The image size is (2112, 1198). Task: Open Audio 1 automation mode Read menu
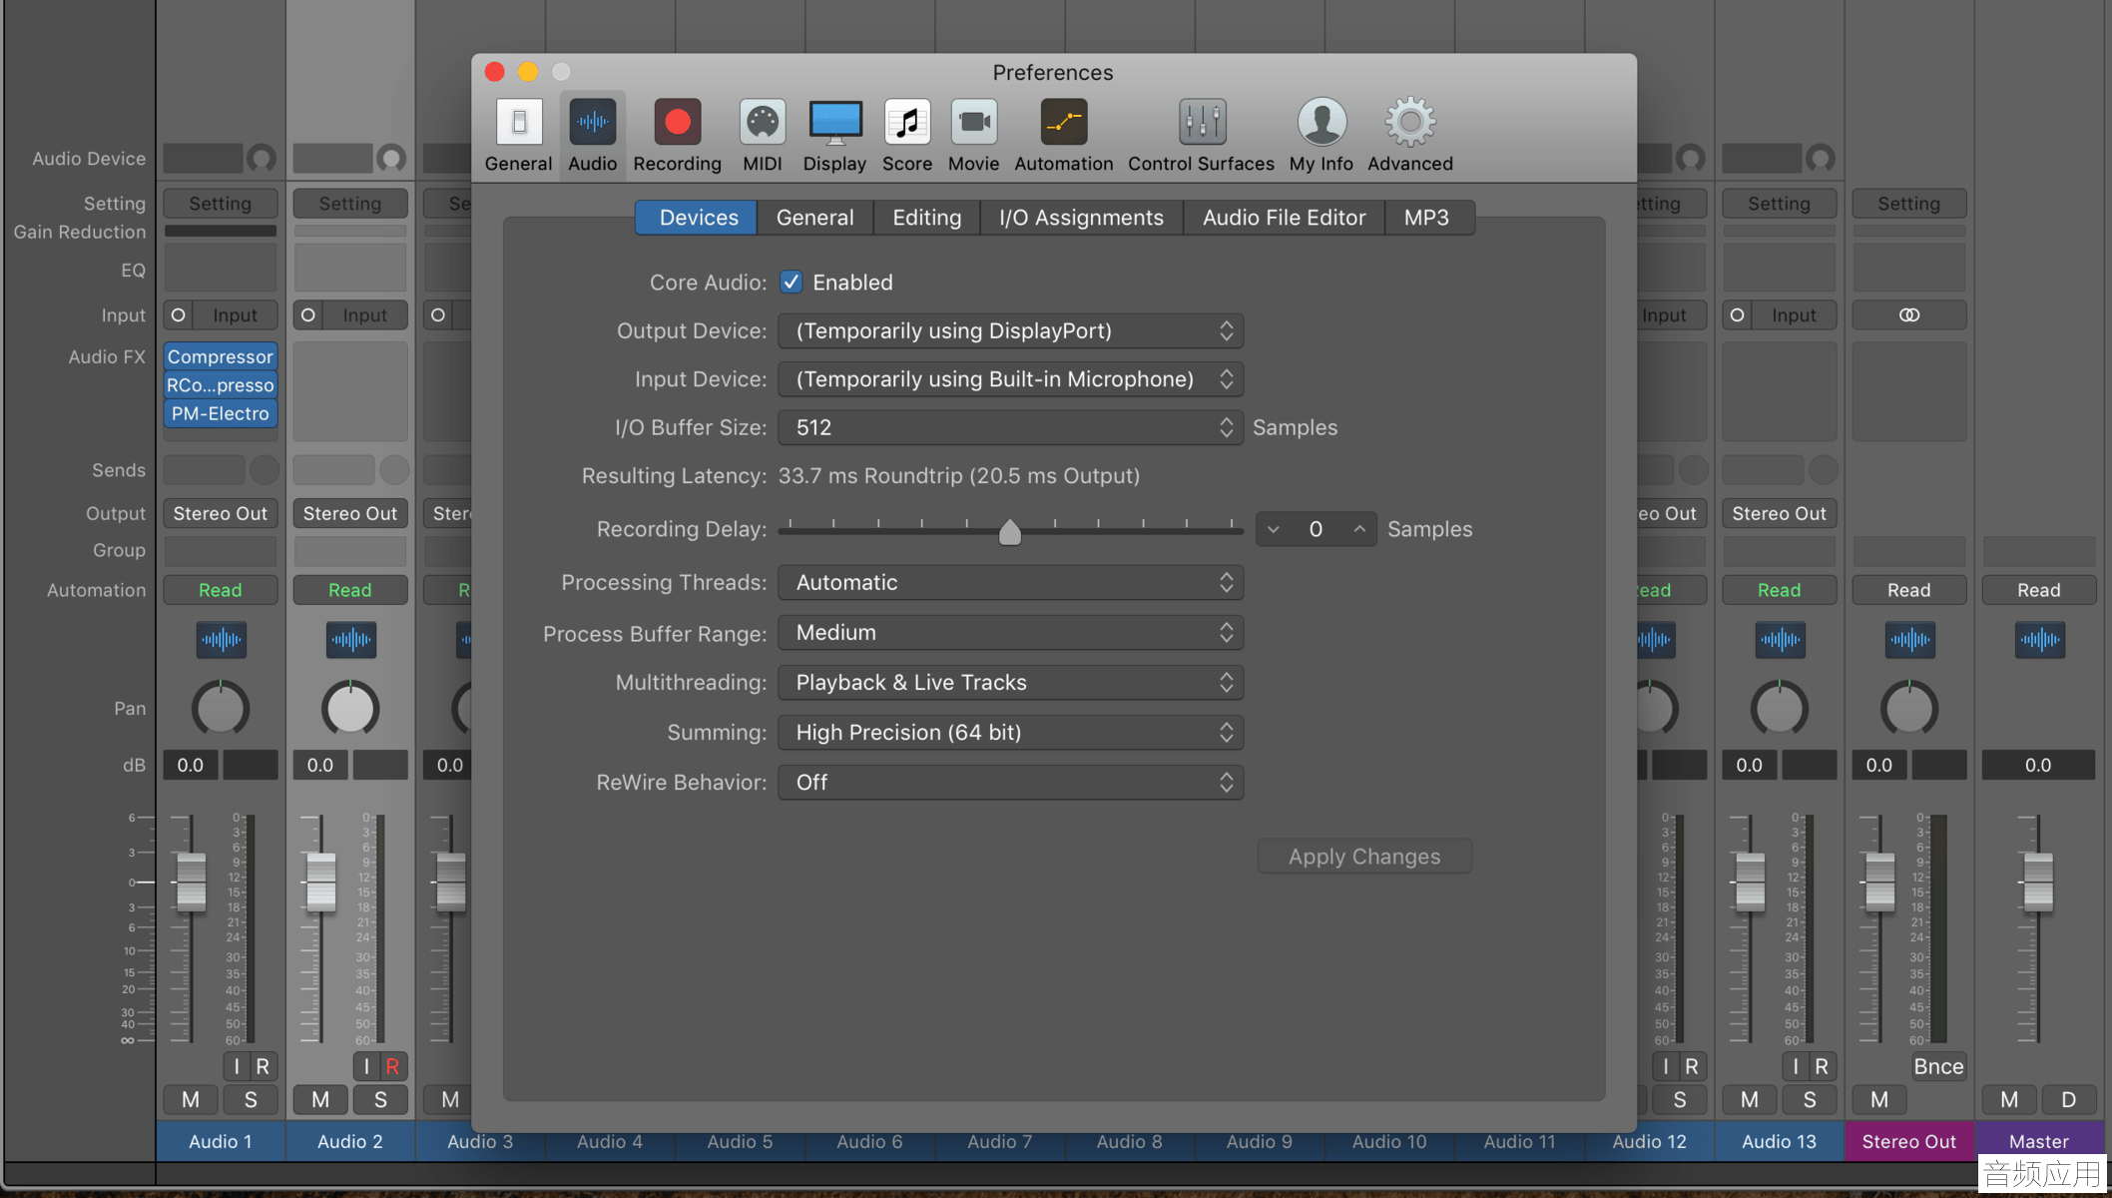pyautogui.click(x=221, y=590)
